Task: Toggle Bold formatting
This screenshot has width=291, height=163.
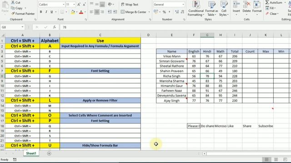Action: (41, 12)
